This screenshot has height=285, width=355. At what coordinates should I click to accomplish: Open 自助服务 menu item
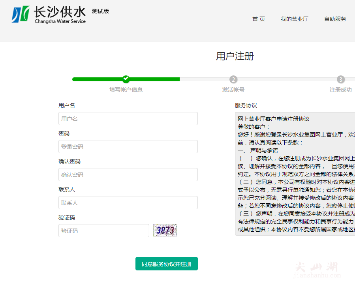335,19
